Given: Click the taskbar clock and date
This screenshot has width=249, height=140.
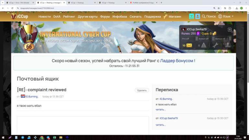Looking at the screenshot, I should pos(238,137).
